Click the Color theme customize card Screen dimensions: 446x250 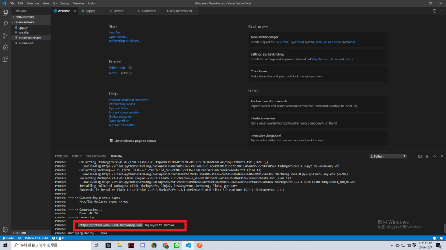point(318,74)
